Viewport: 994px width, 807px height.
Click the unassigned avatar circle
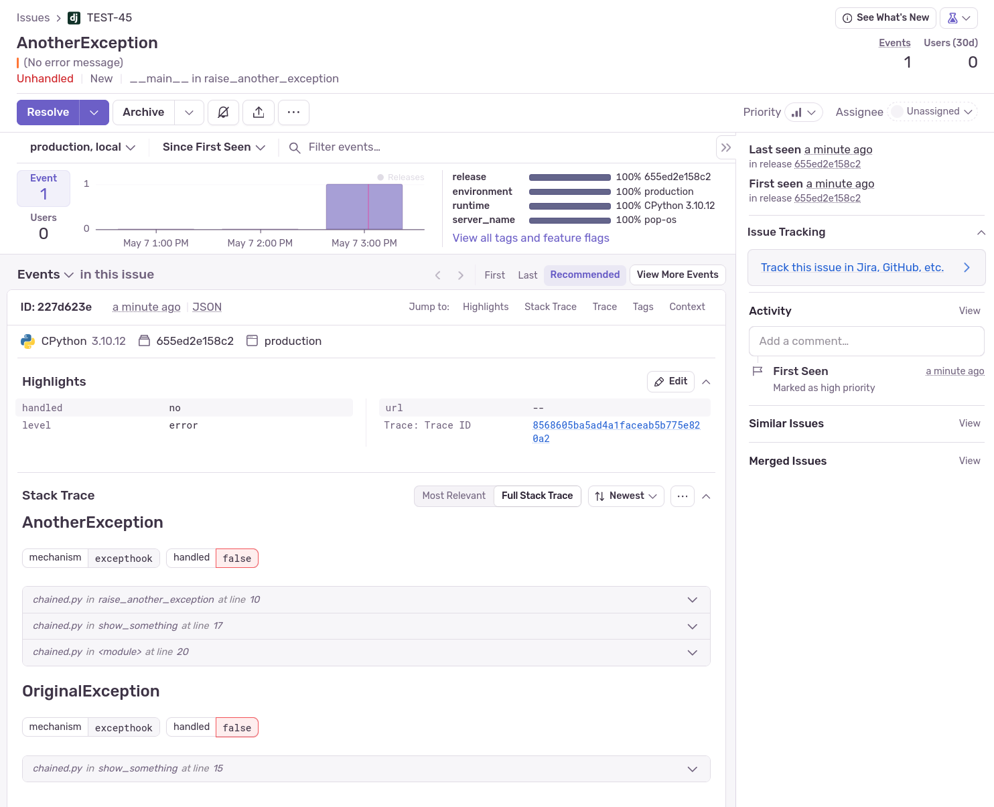point(897,111)
